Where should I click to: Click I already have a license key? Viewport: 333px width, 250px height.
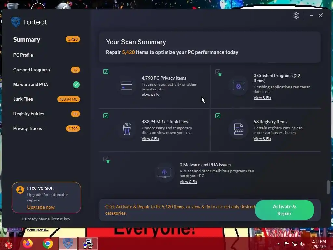46,219
